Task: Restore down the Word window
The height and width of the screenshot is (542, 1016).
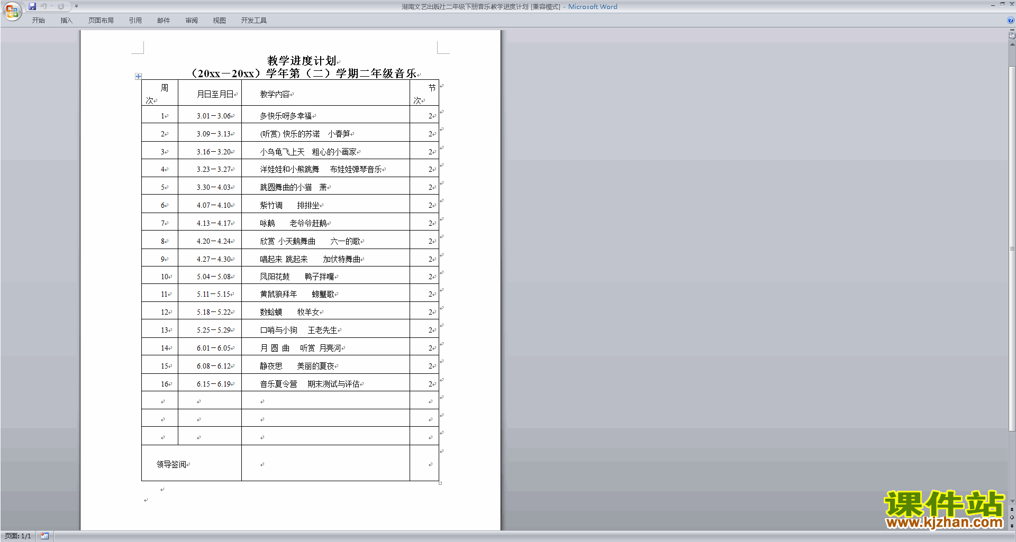Action: (1002, 4)
